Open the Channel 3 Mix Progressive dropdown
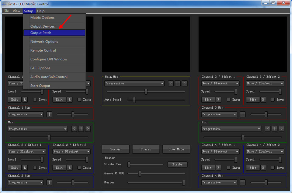This screenshot has height=193, width=292. (x=219, y=114)
